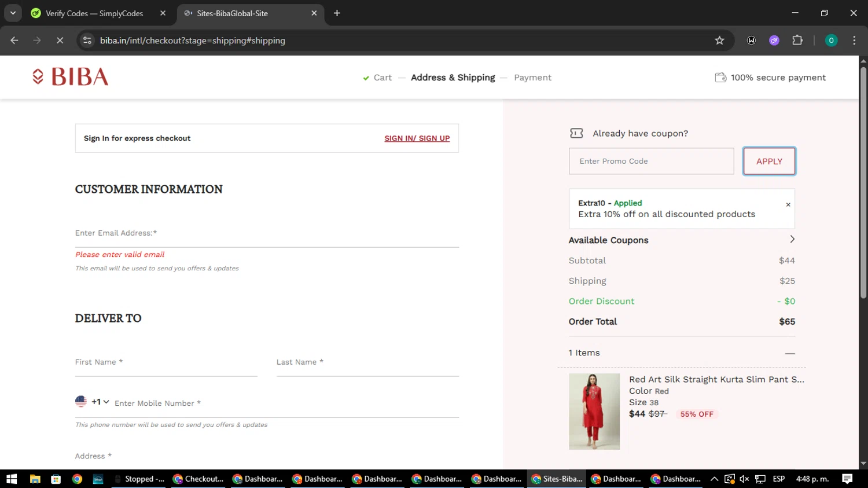Click the BIBA logo

pyautogui.click(x=70, y=76)
